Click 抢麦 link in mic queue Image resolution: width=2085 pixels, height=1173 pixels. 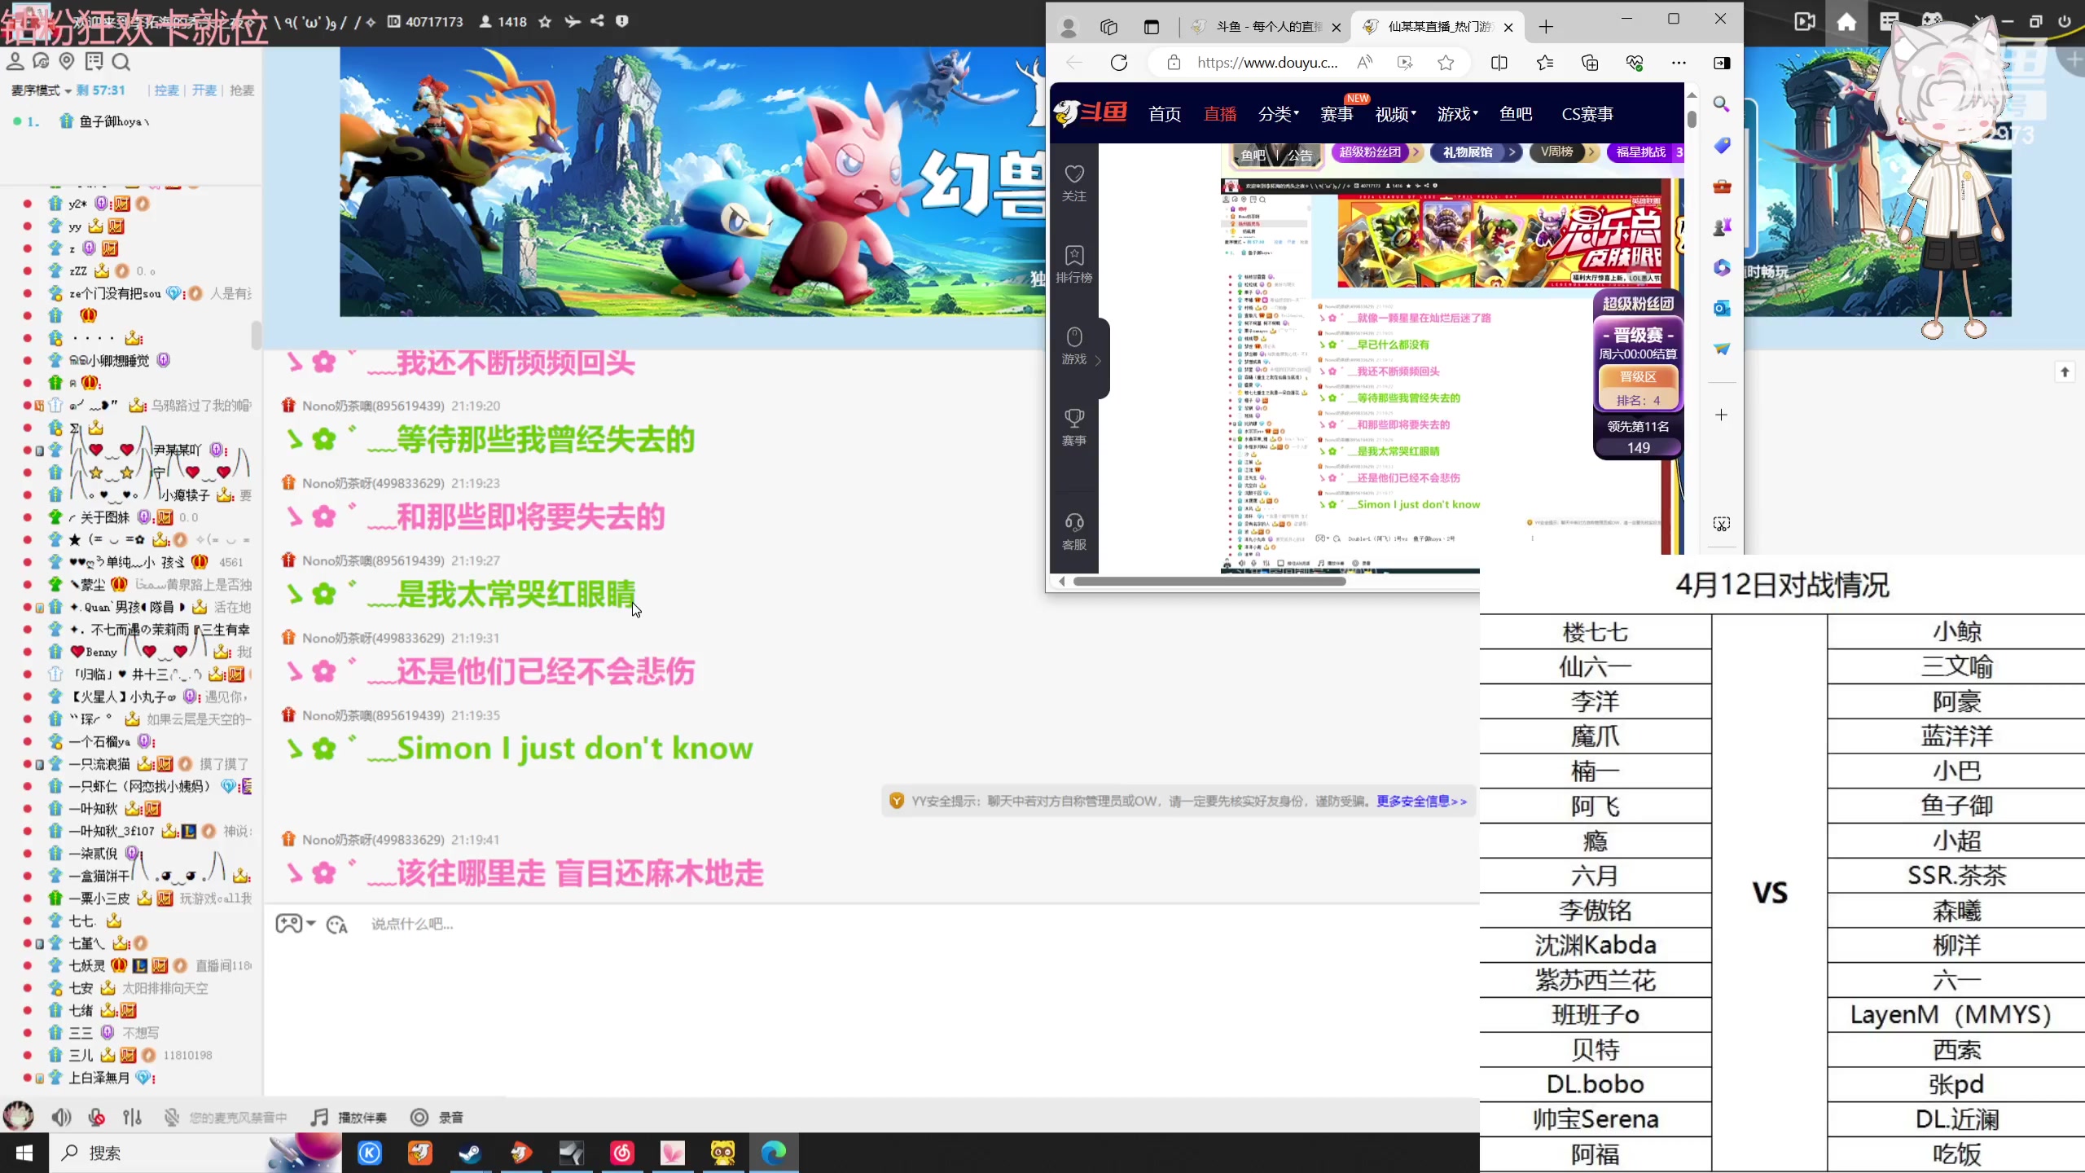[x=242, y=90]
